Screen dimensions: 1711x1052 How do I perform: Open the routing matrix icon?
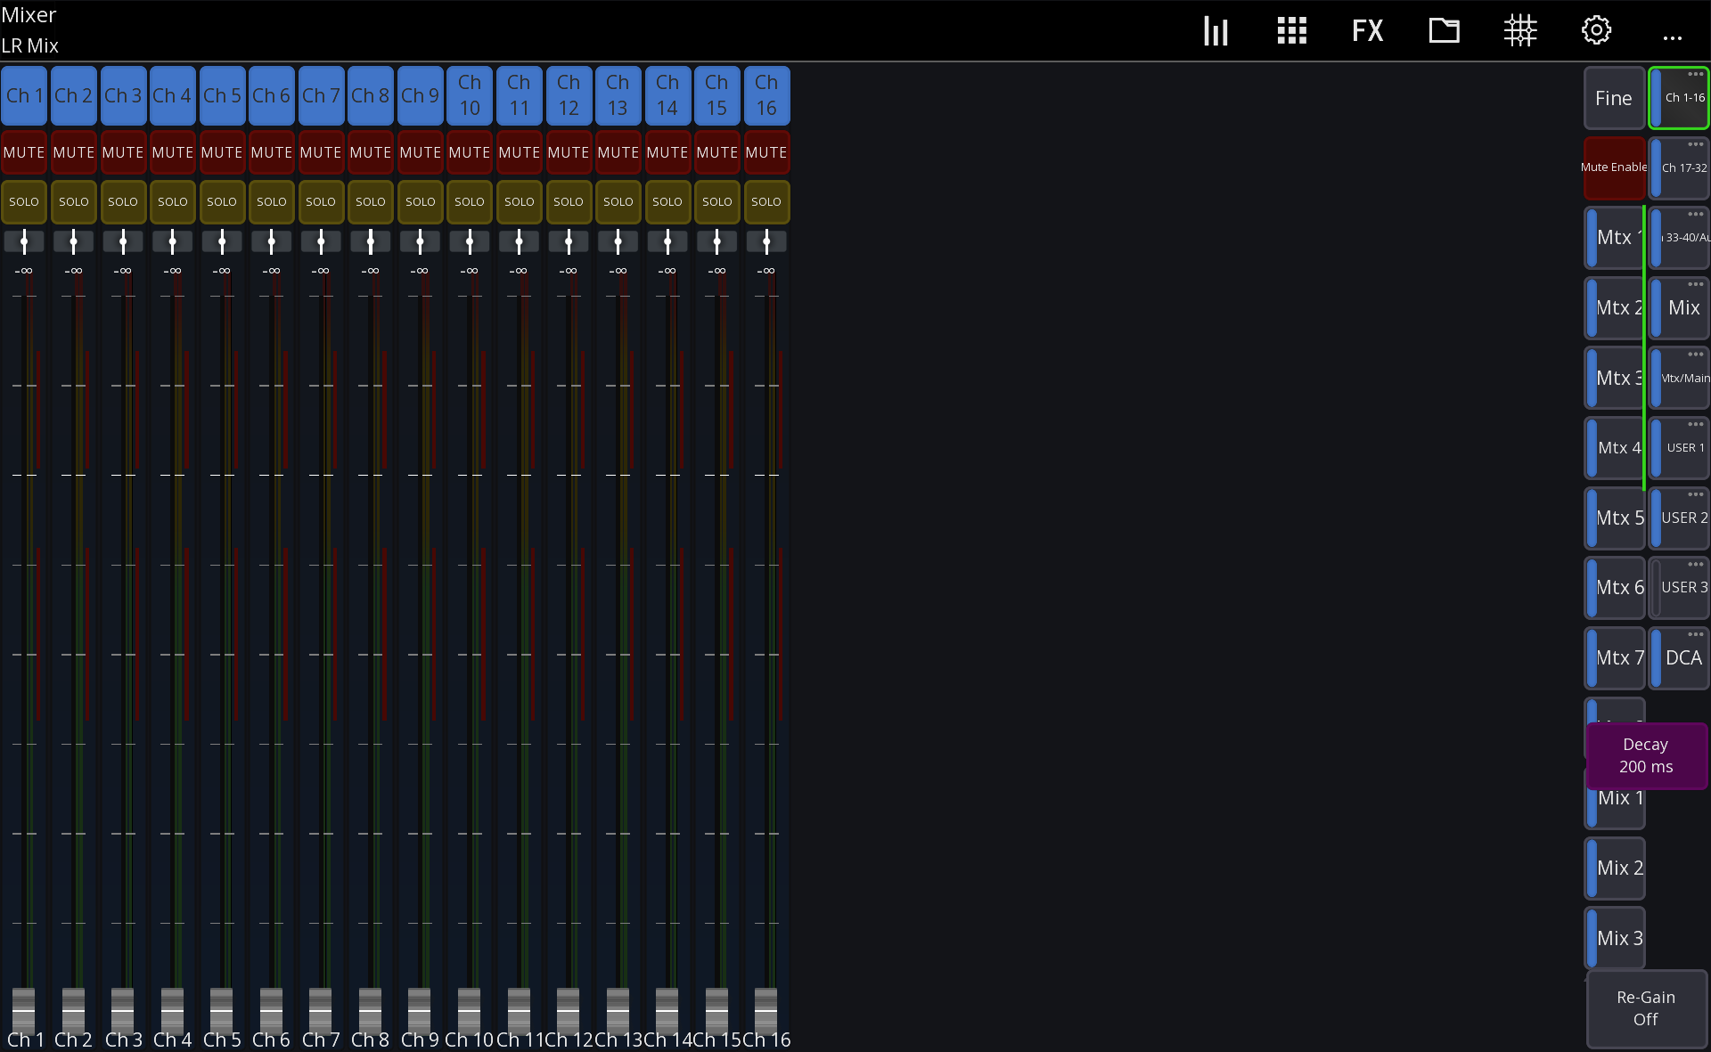1520,31
